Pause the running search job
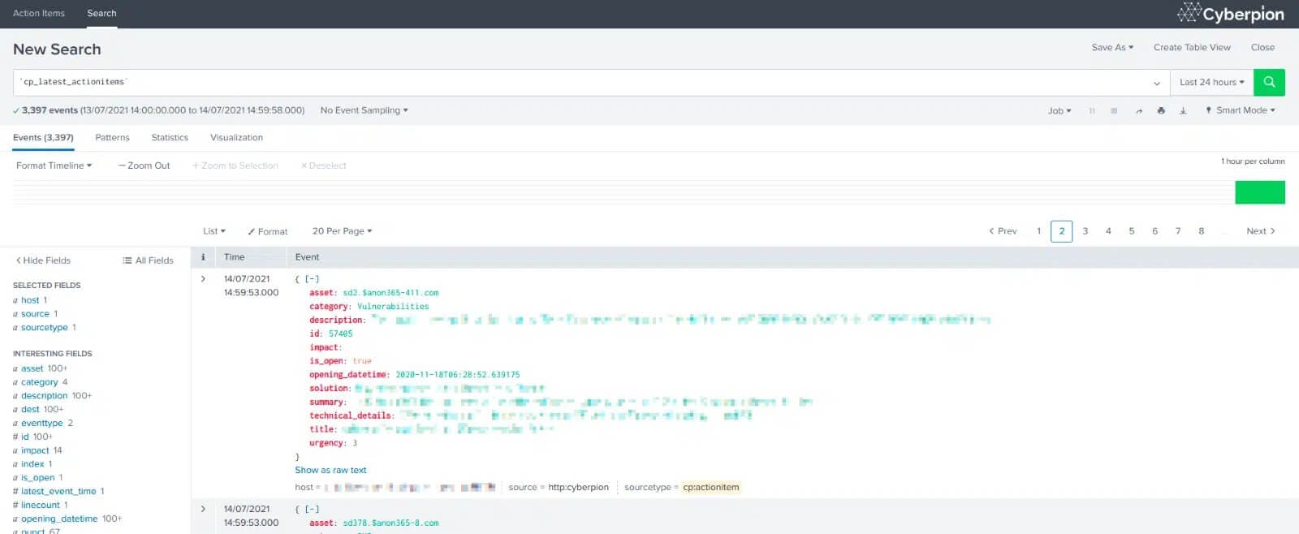 tap(1092, 110)
